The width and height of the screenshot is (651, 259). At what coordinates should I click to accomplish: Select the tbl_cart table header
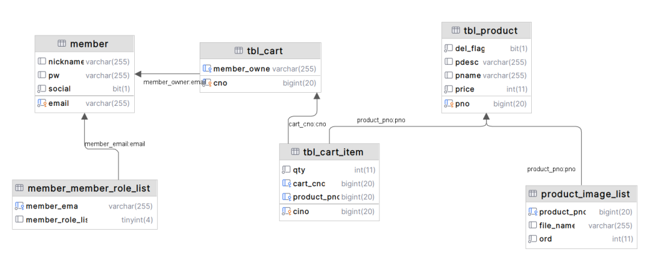tap(260, 51)
